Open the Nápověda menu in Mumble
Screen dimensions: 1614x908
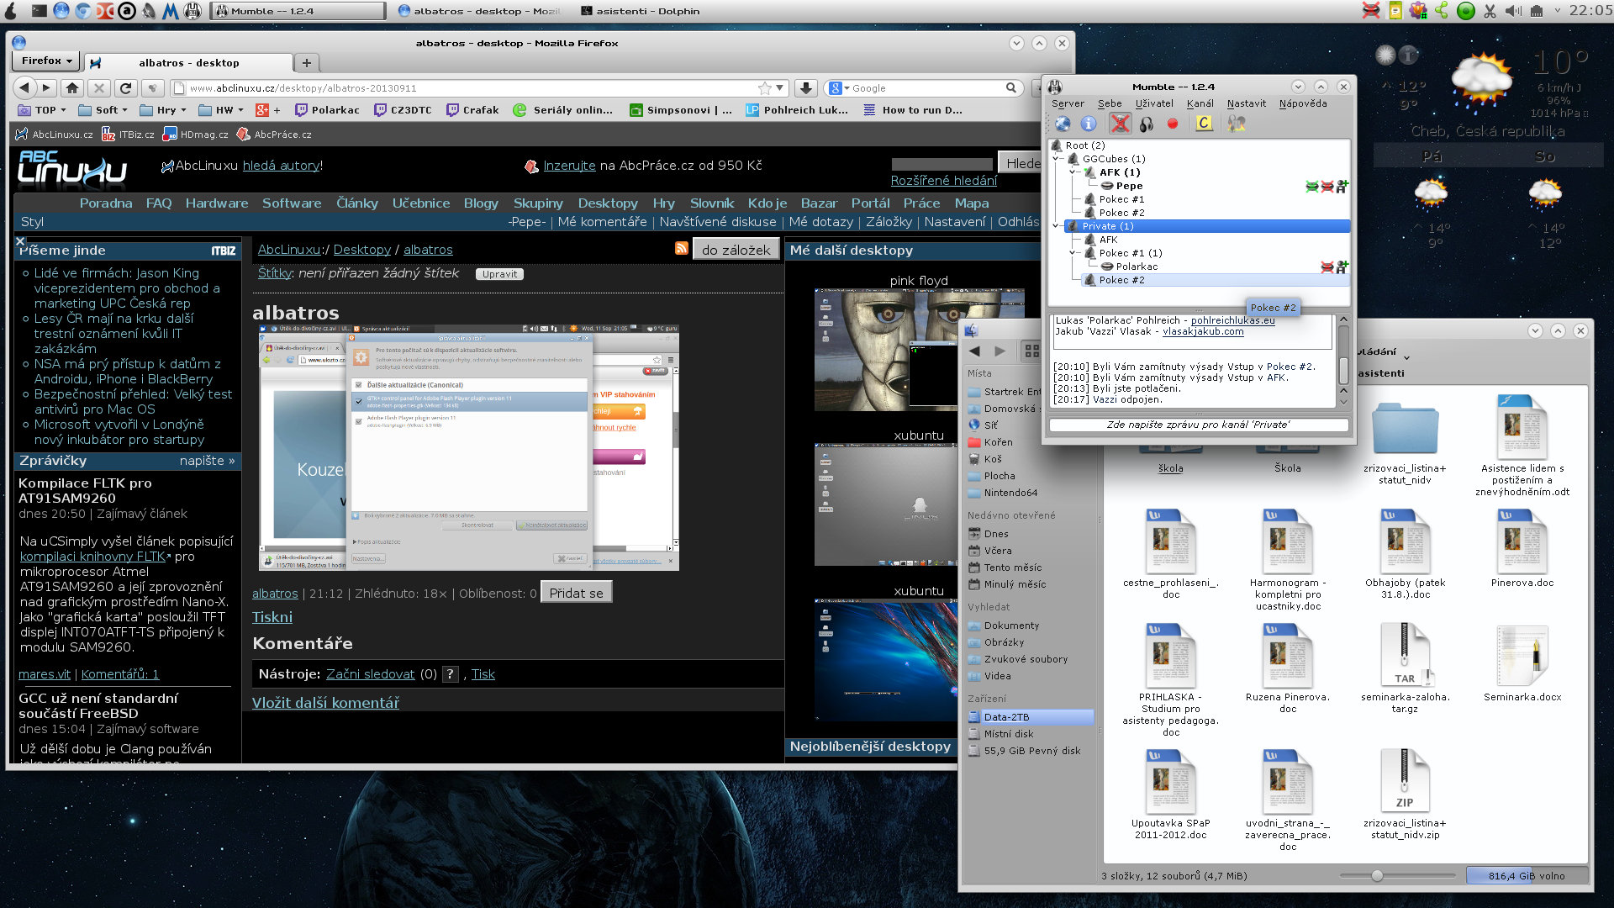(1303, 103)
